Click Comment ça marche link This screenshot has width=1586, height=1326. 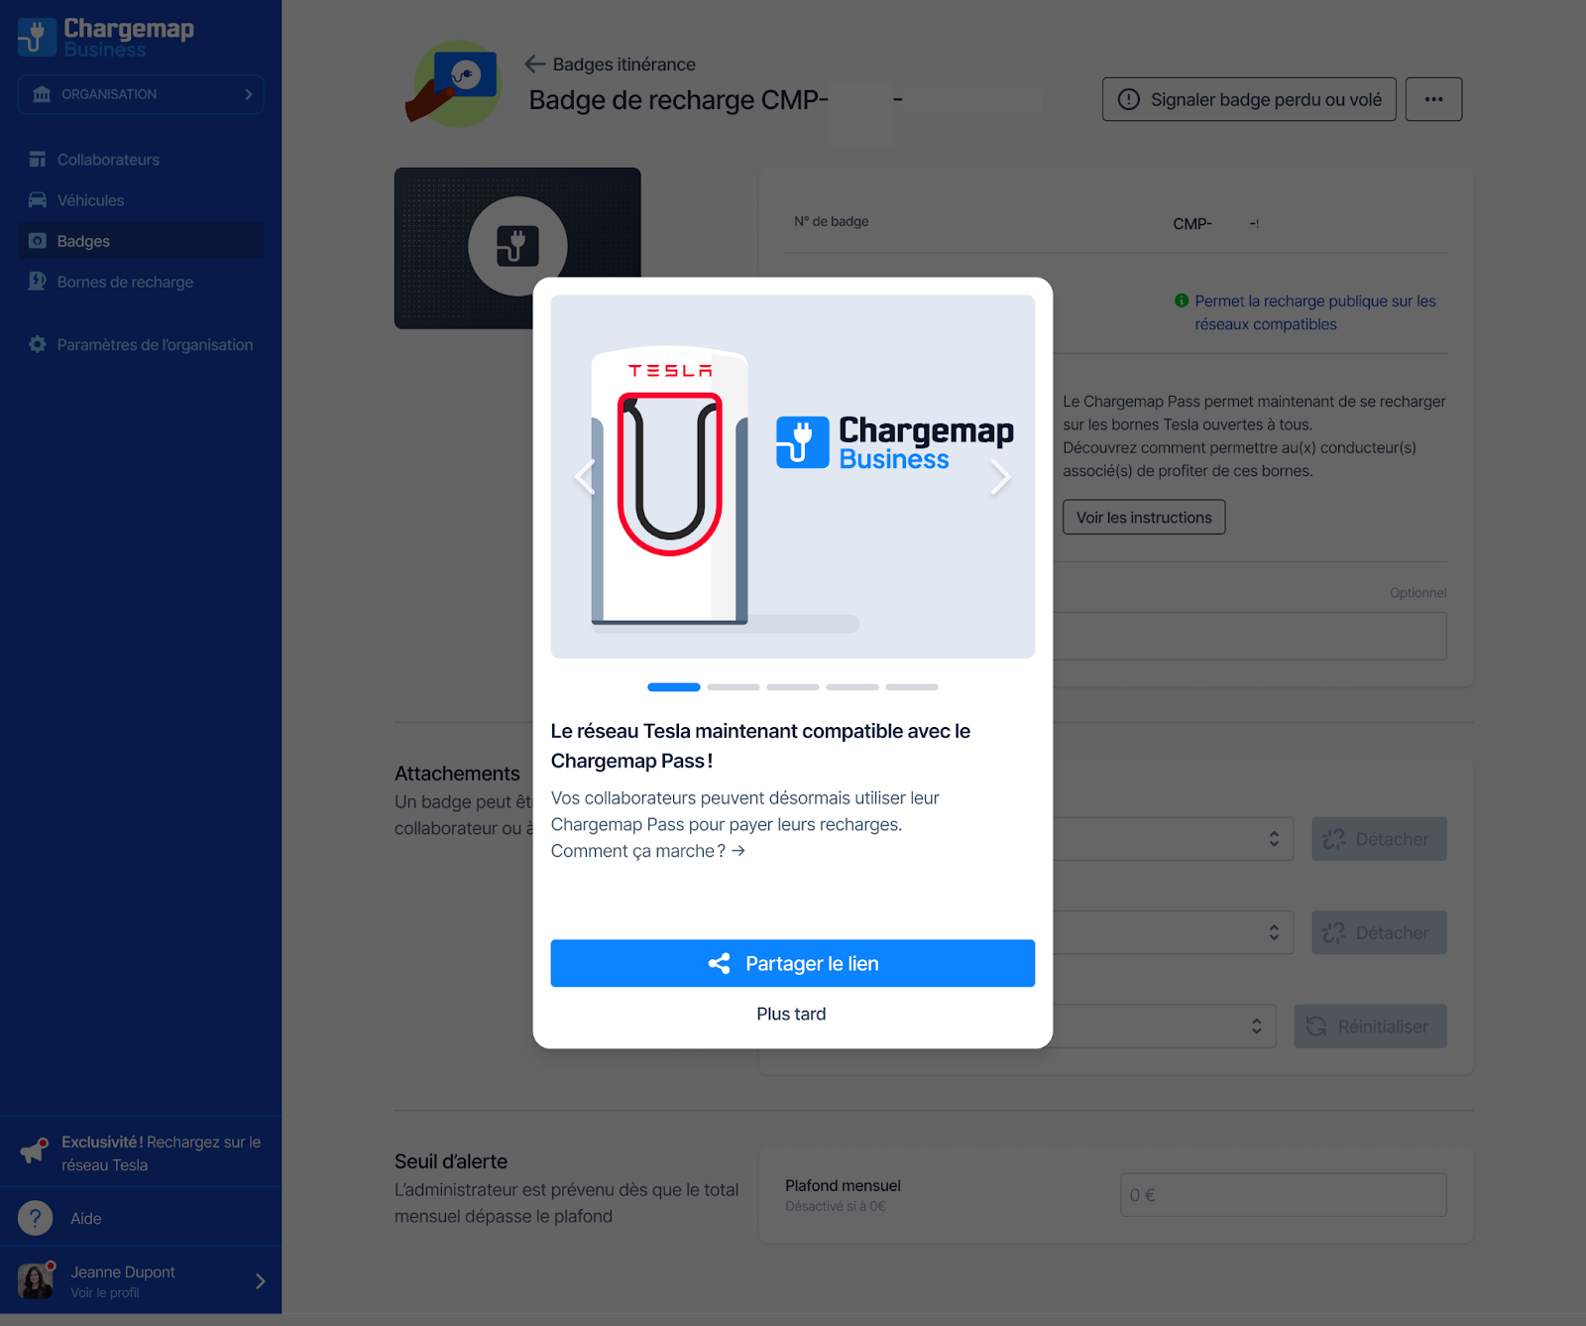(x=647, y=851)
